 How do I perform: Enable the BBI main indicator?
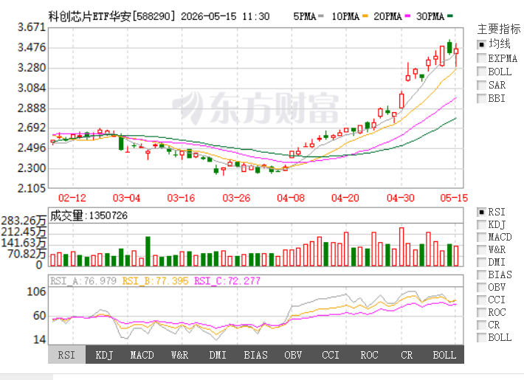click(481, 98)
